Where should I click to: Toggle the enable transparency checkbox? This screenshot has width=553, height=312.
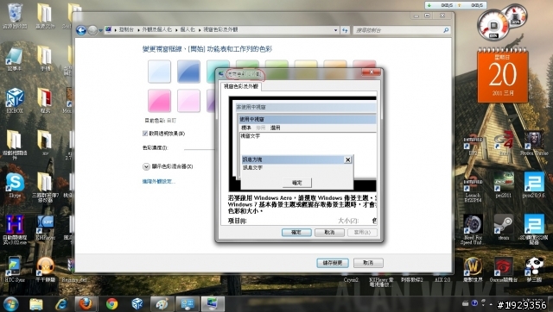[145, 134]
